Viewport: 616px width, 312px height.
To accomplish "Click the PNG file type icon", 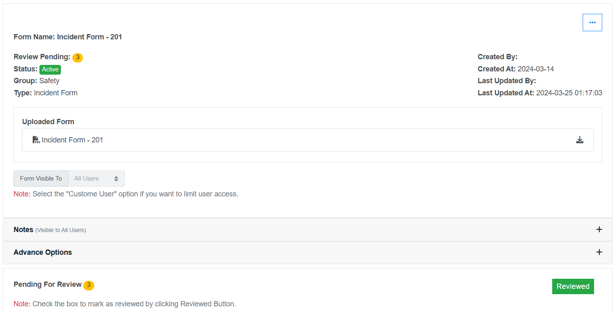I will (x=36, y=140).
